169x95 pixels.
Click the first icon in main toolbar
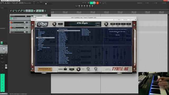coord(11,11)
